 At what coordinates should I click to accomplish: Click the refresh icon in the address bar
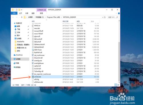click(x=105, y=17)
